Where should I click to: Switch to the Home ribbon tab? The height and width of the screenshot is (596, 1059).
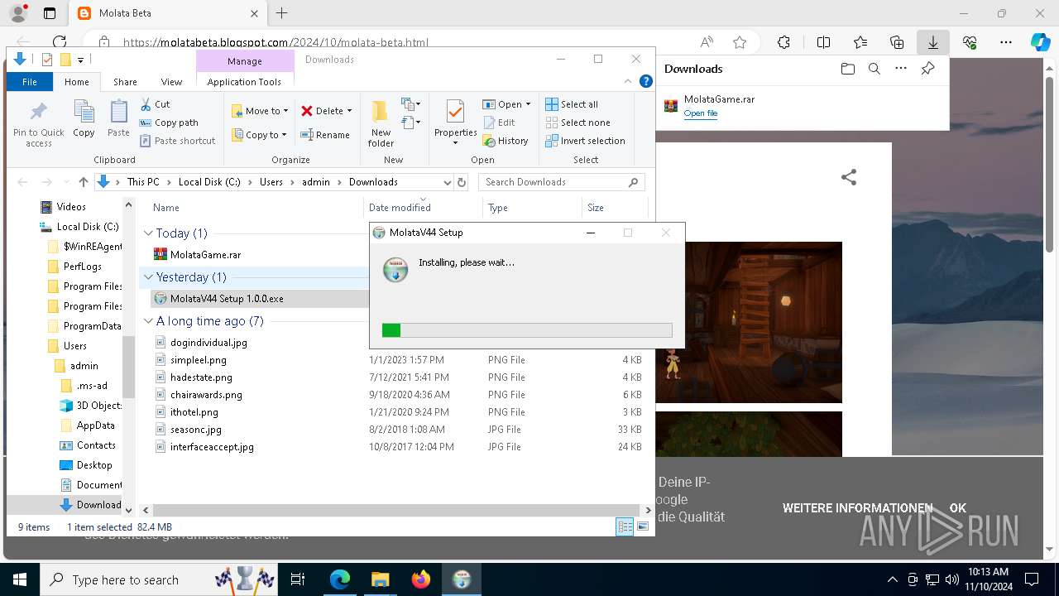tap(77, 82)
